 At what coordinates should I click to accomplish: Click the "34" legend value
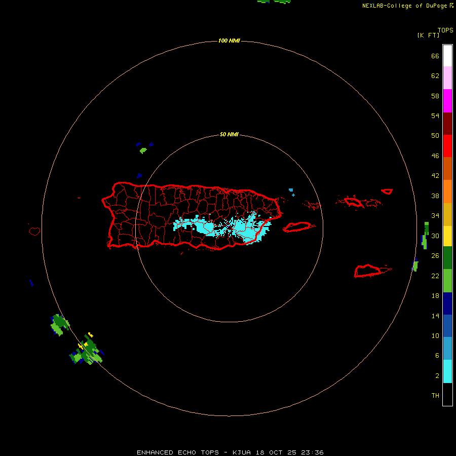coord(435,215)
